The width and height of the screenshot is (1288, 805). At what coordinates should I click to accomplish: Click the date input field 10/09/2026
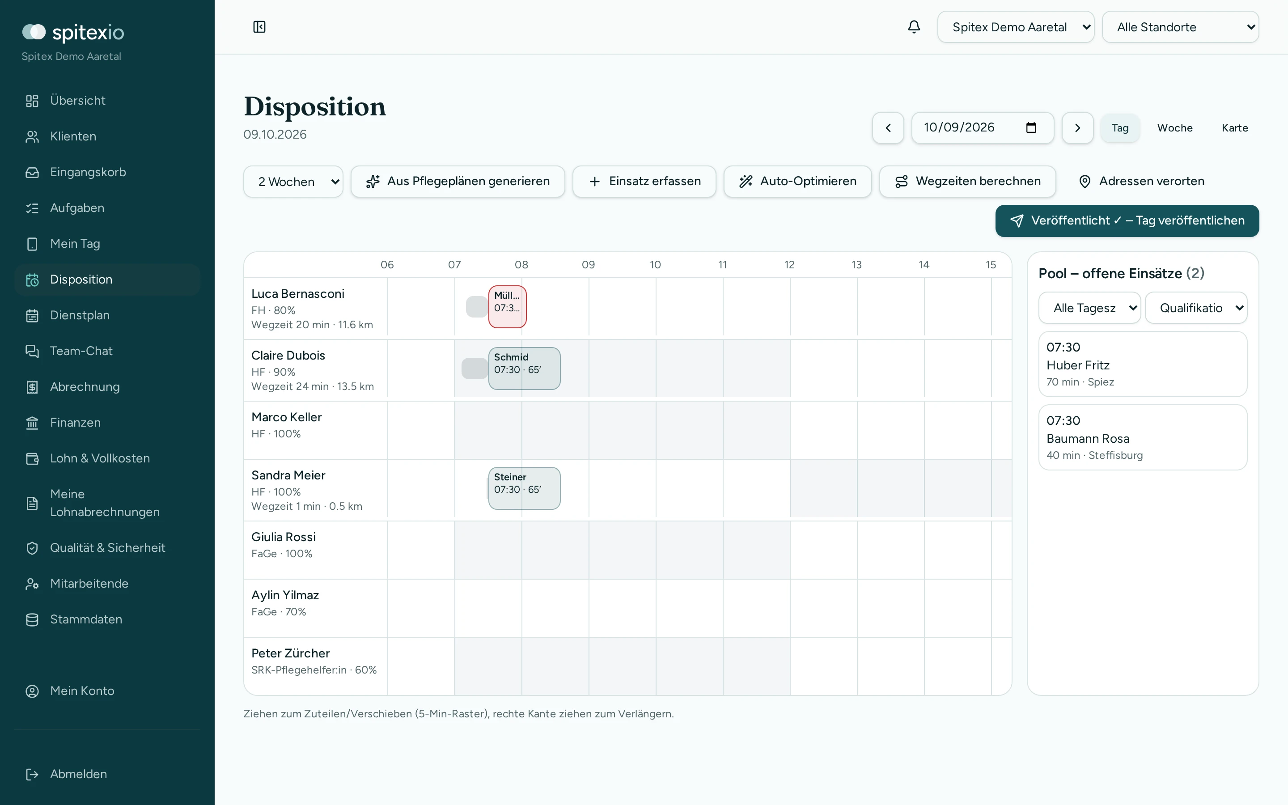pyautogui.click(x=982, y=128)
